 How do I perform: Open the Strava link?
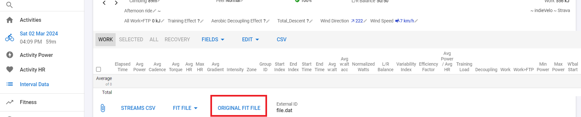[564, 10]
